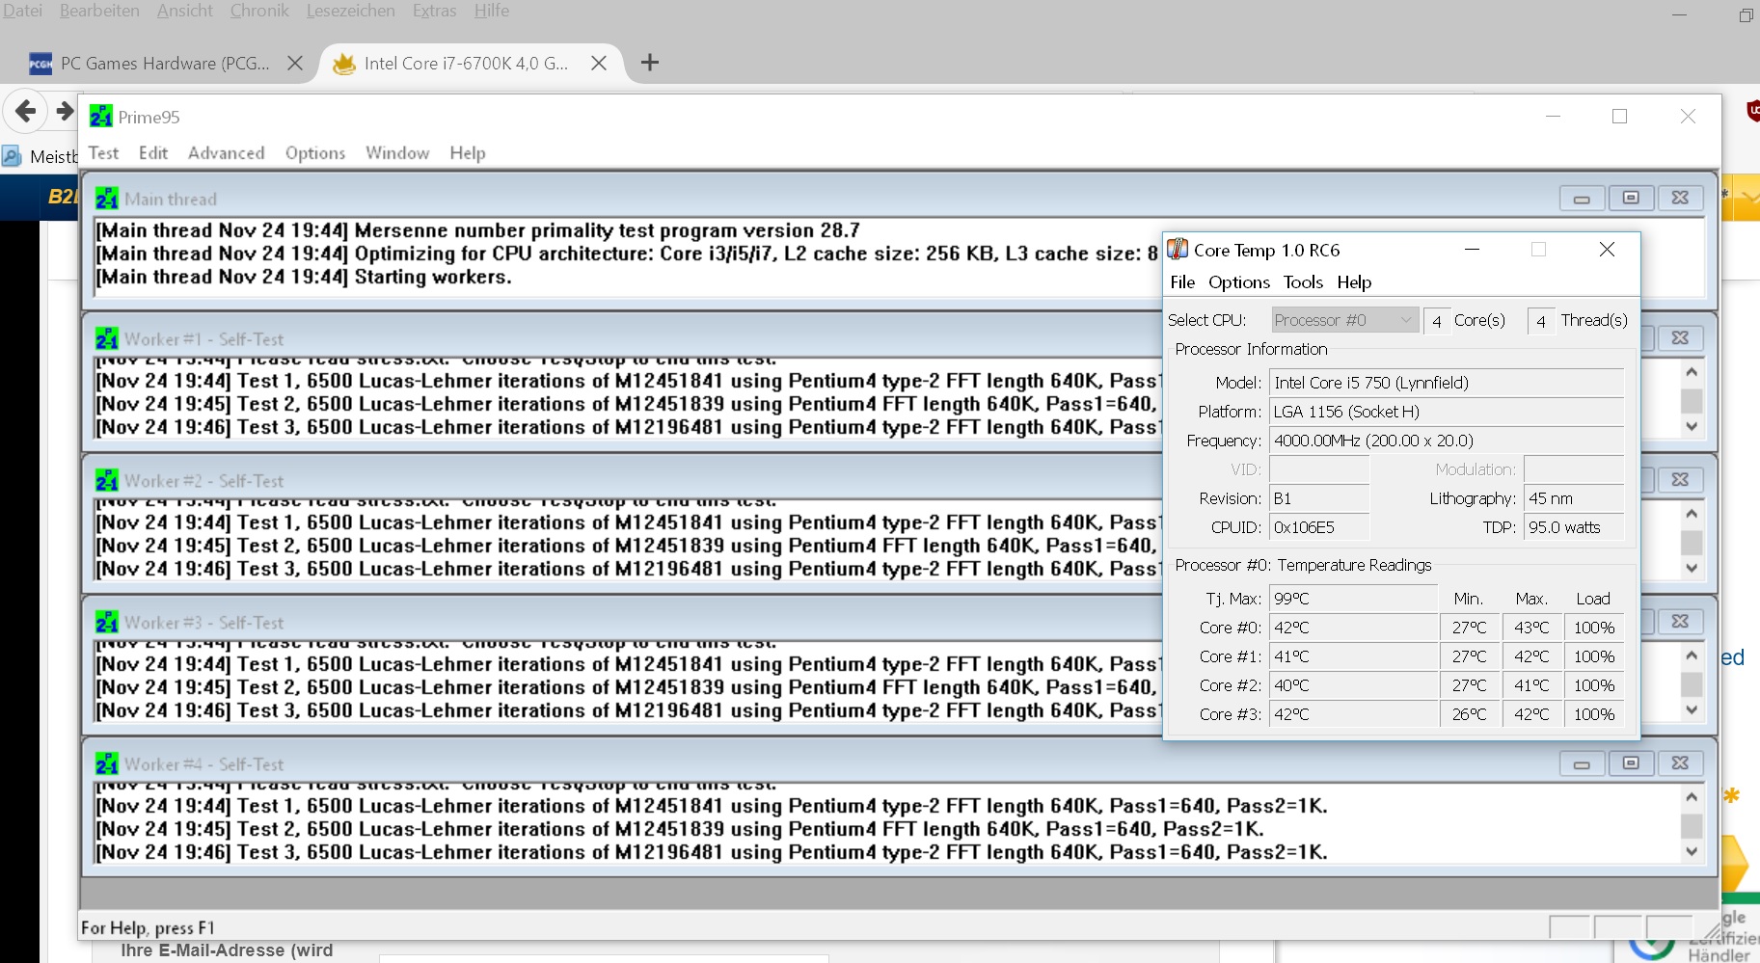The height and width of the screenshot is (963, 1760).
Task: Click the Core Temp title bar icon
Action: point(1178,250)
